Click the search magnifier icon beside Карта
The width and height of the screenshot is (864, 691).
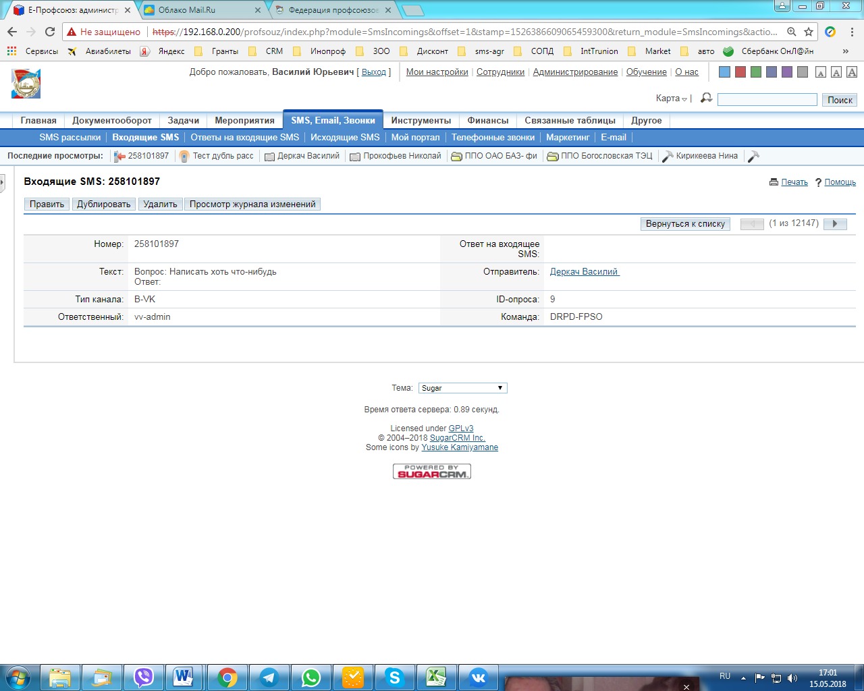pyautogui.click(x=706, y=99)
